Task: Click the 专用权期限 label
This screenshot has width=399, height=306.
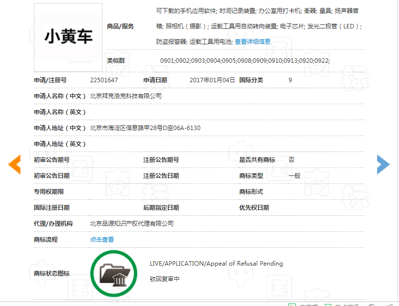Action: click(49, 192)
